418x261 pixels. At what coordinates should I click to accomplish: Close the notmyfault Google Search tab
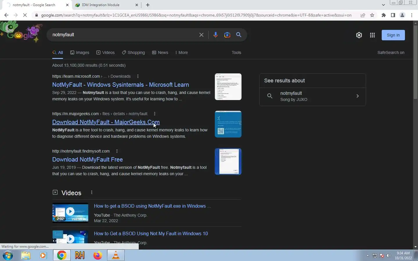pyautogui.click(x=67, y=5)
